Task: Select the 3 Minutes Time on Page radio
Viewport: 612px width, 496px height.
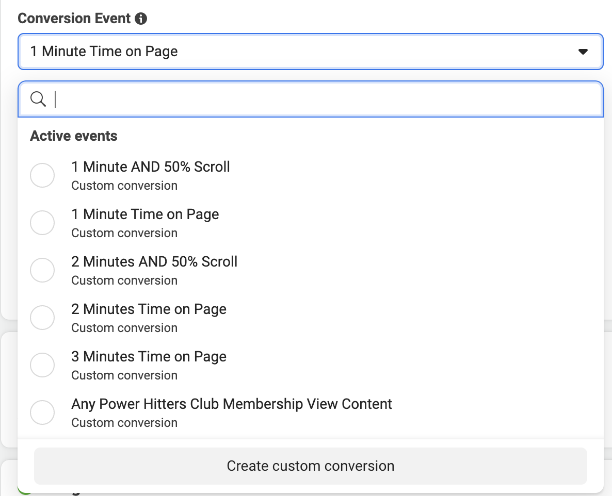Action: tap(42, 365)
